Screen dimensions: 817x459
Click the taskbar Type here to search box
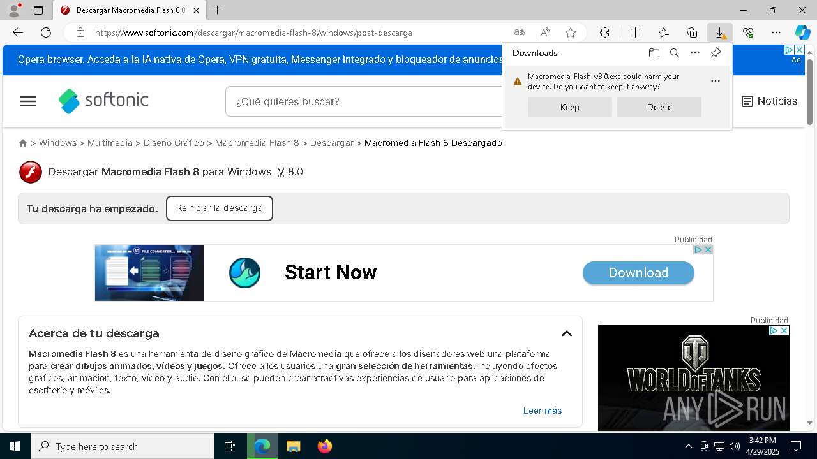(x=123, y=446)
